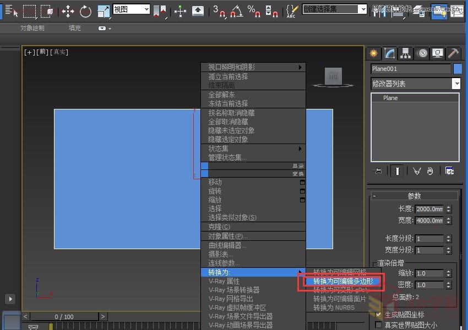
Task: Select the Select and Move tool
Action: pyautogui.click(x=67, y=11)
